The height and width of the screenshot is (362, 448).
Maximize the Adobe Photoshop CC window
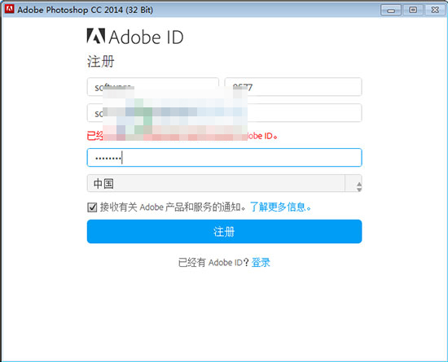click(x=413, y=10)
